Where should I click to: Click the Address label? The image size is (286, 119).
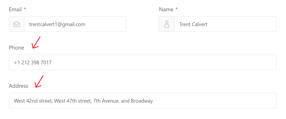pos(18,86)
